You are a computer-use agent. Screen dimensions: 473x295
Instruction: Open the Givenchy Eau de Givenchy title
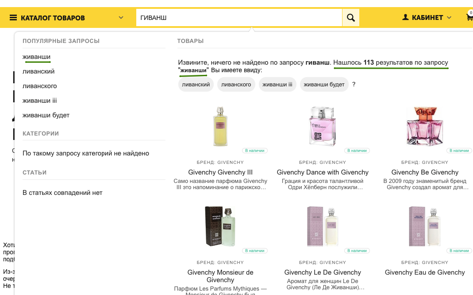click(425, 272)
